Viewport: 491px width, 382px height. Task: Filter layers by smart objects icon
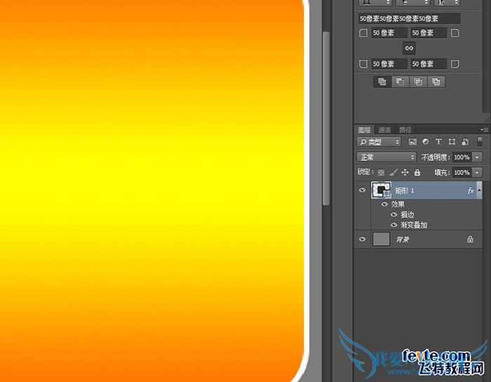tap(465, 142)
